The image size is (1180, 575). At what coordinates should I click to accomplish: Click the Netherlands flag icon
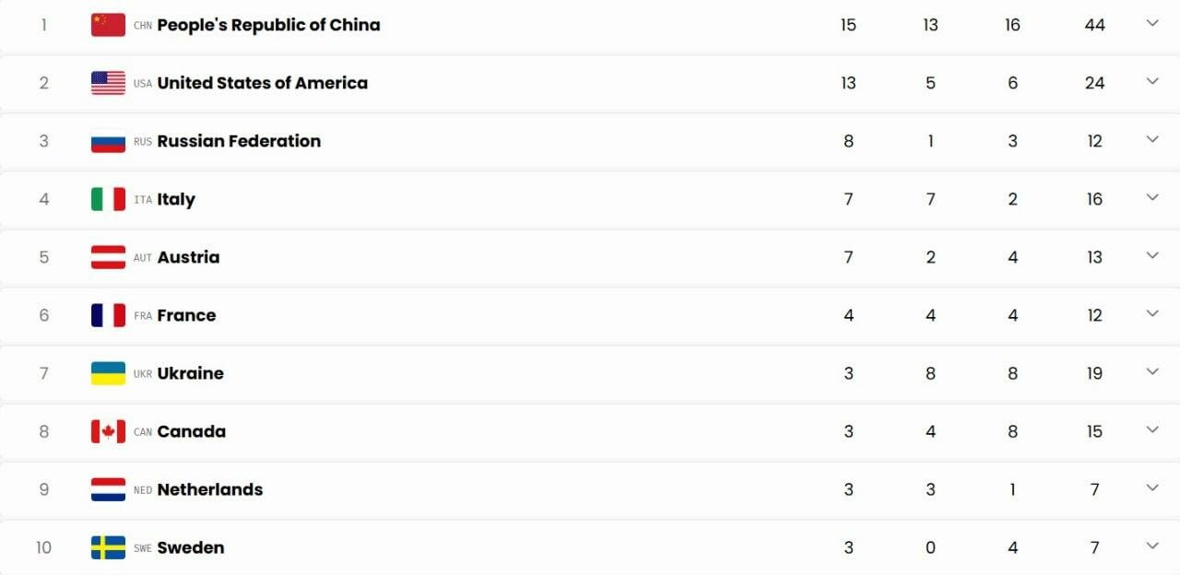(108, 489)
